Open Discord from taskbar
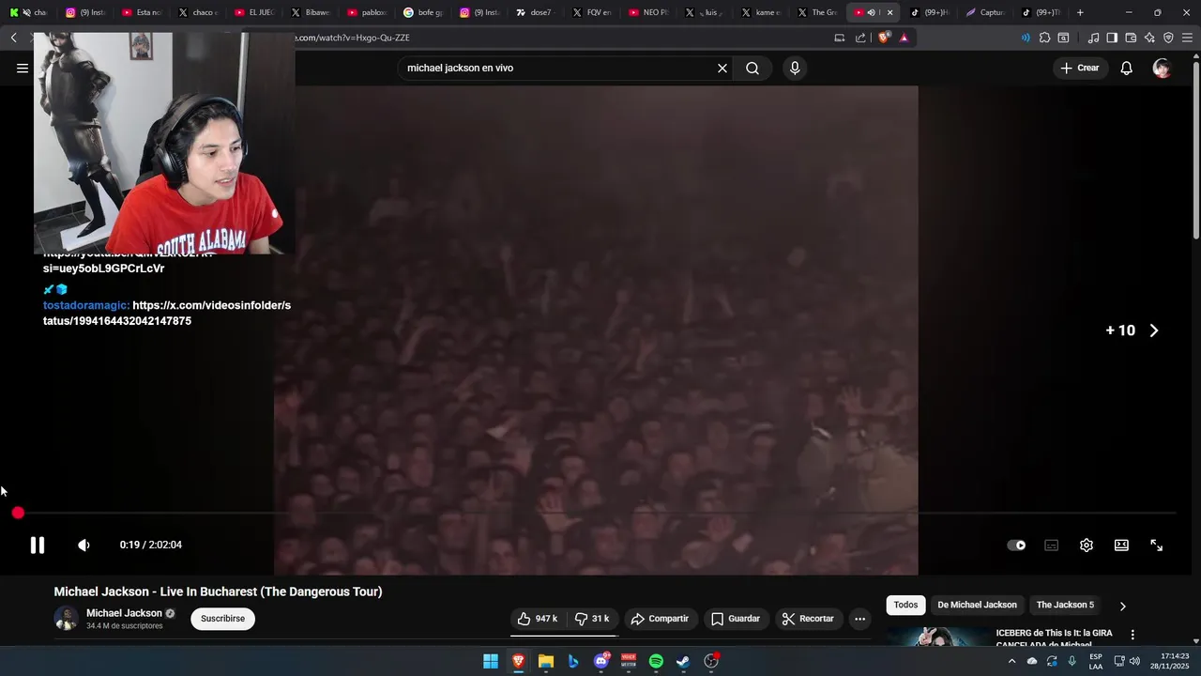The image size is (1201, 676). click(x=601, y=661)
